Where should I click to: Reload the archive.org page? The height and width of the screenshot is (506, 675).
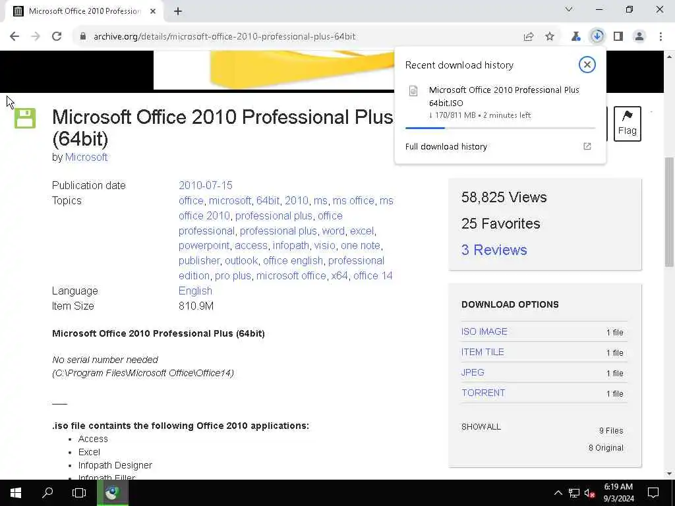pyautogui.click(x=57, y=37)
